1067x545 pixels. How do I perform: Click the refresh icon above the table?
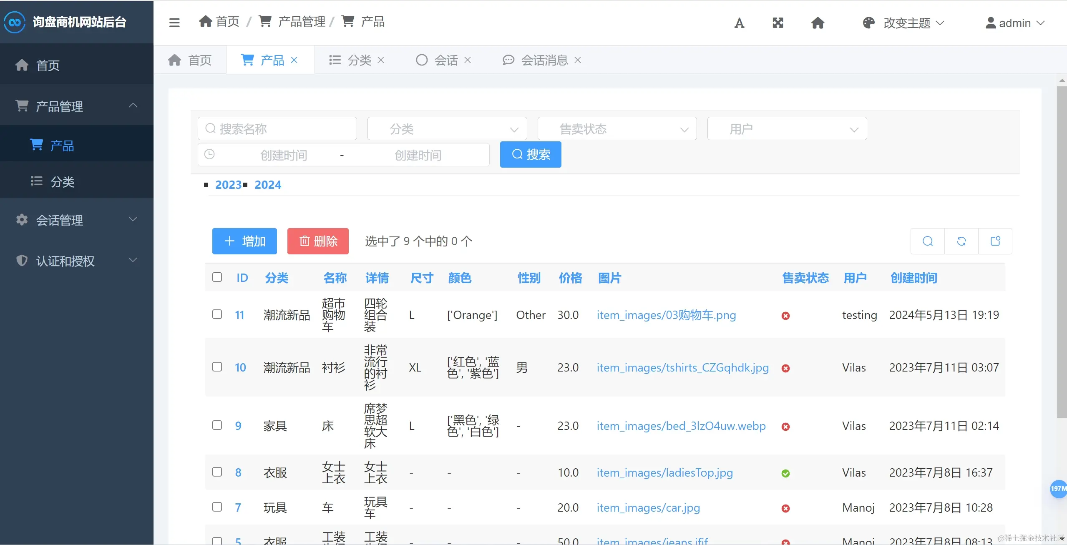961,241
